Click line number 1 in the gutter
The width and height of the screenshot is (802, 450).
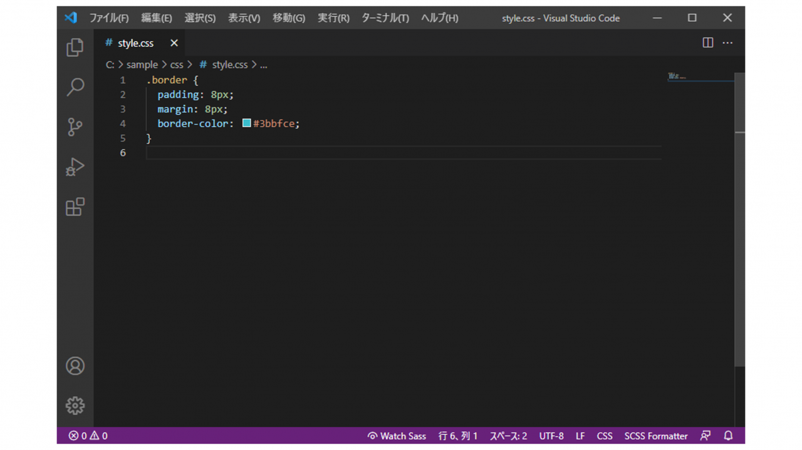123,80
